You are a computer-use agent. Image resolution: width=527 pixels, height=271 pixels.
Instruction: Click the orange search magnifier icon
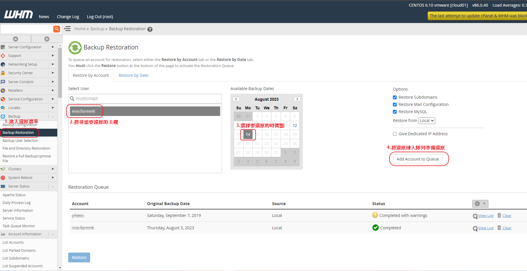point(57,29)
